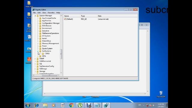
Task: Click tree pane scroll right arrow
Action: (59, 75)
